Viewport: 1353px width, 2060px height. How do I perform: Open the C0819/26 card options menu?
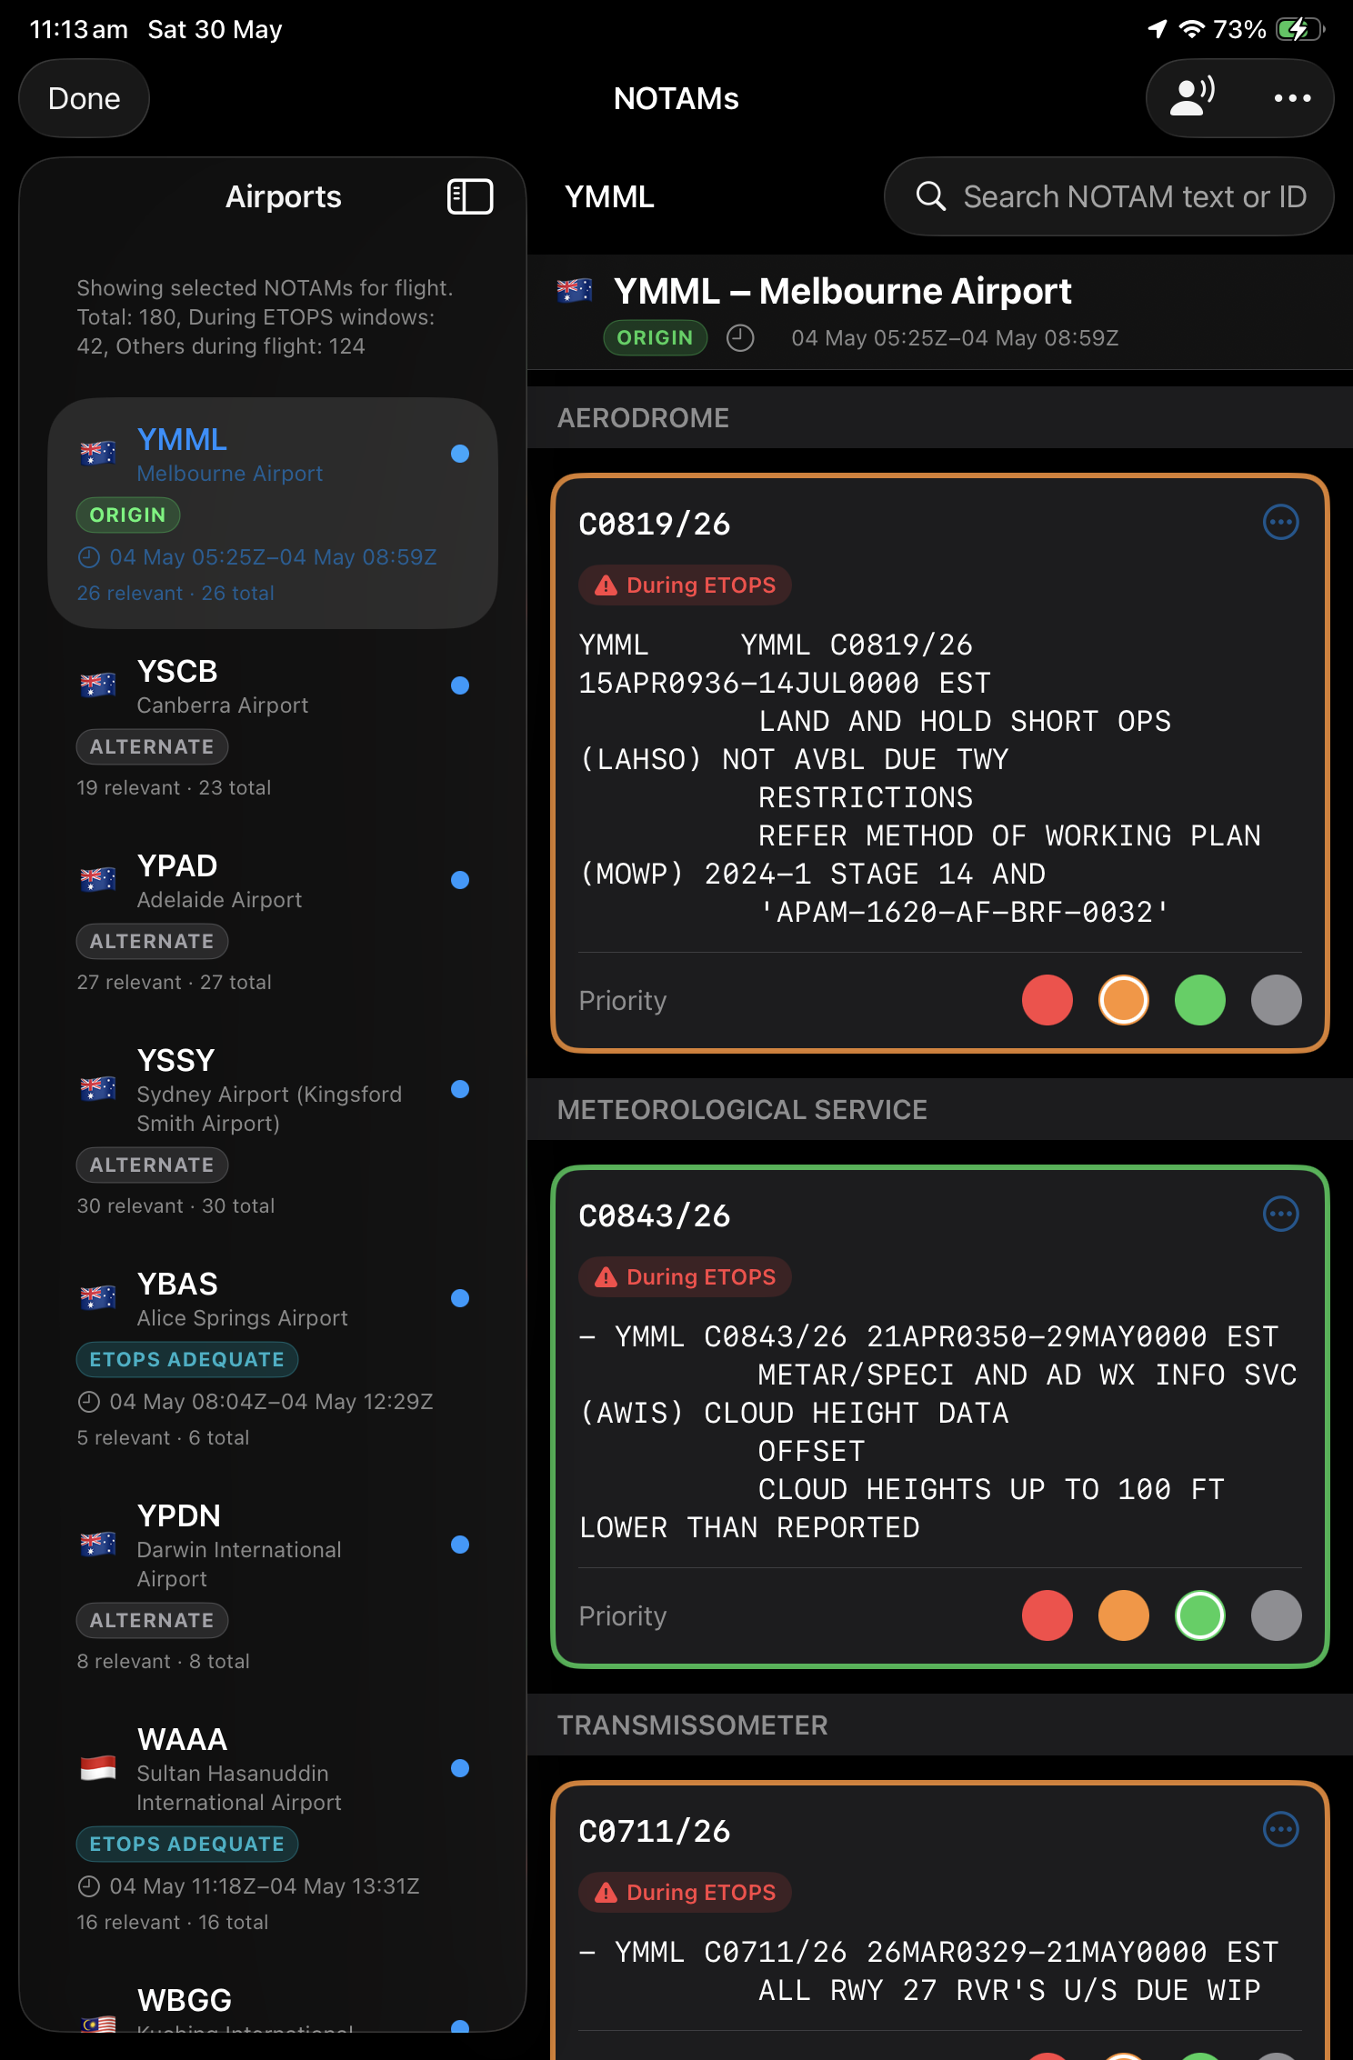[1281, 522]
